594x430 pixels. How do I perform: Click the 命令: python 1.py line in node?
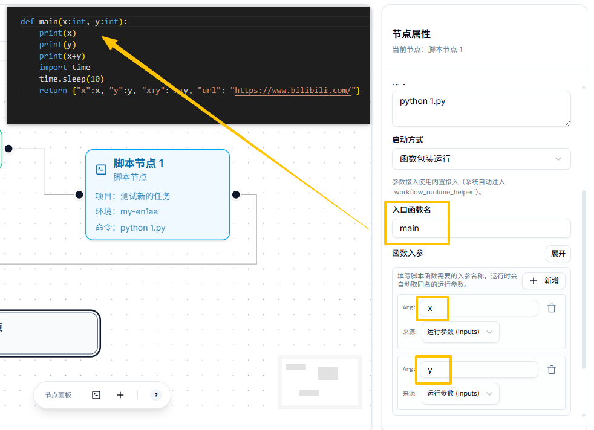[x=130, y=228]
